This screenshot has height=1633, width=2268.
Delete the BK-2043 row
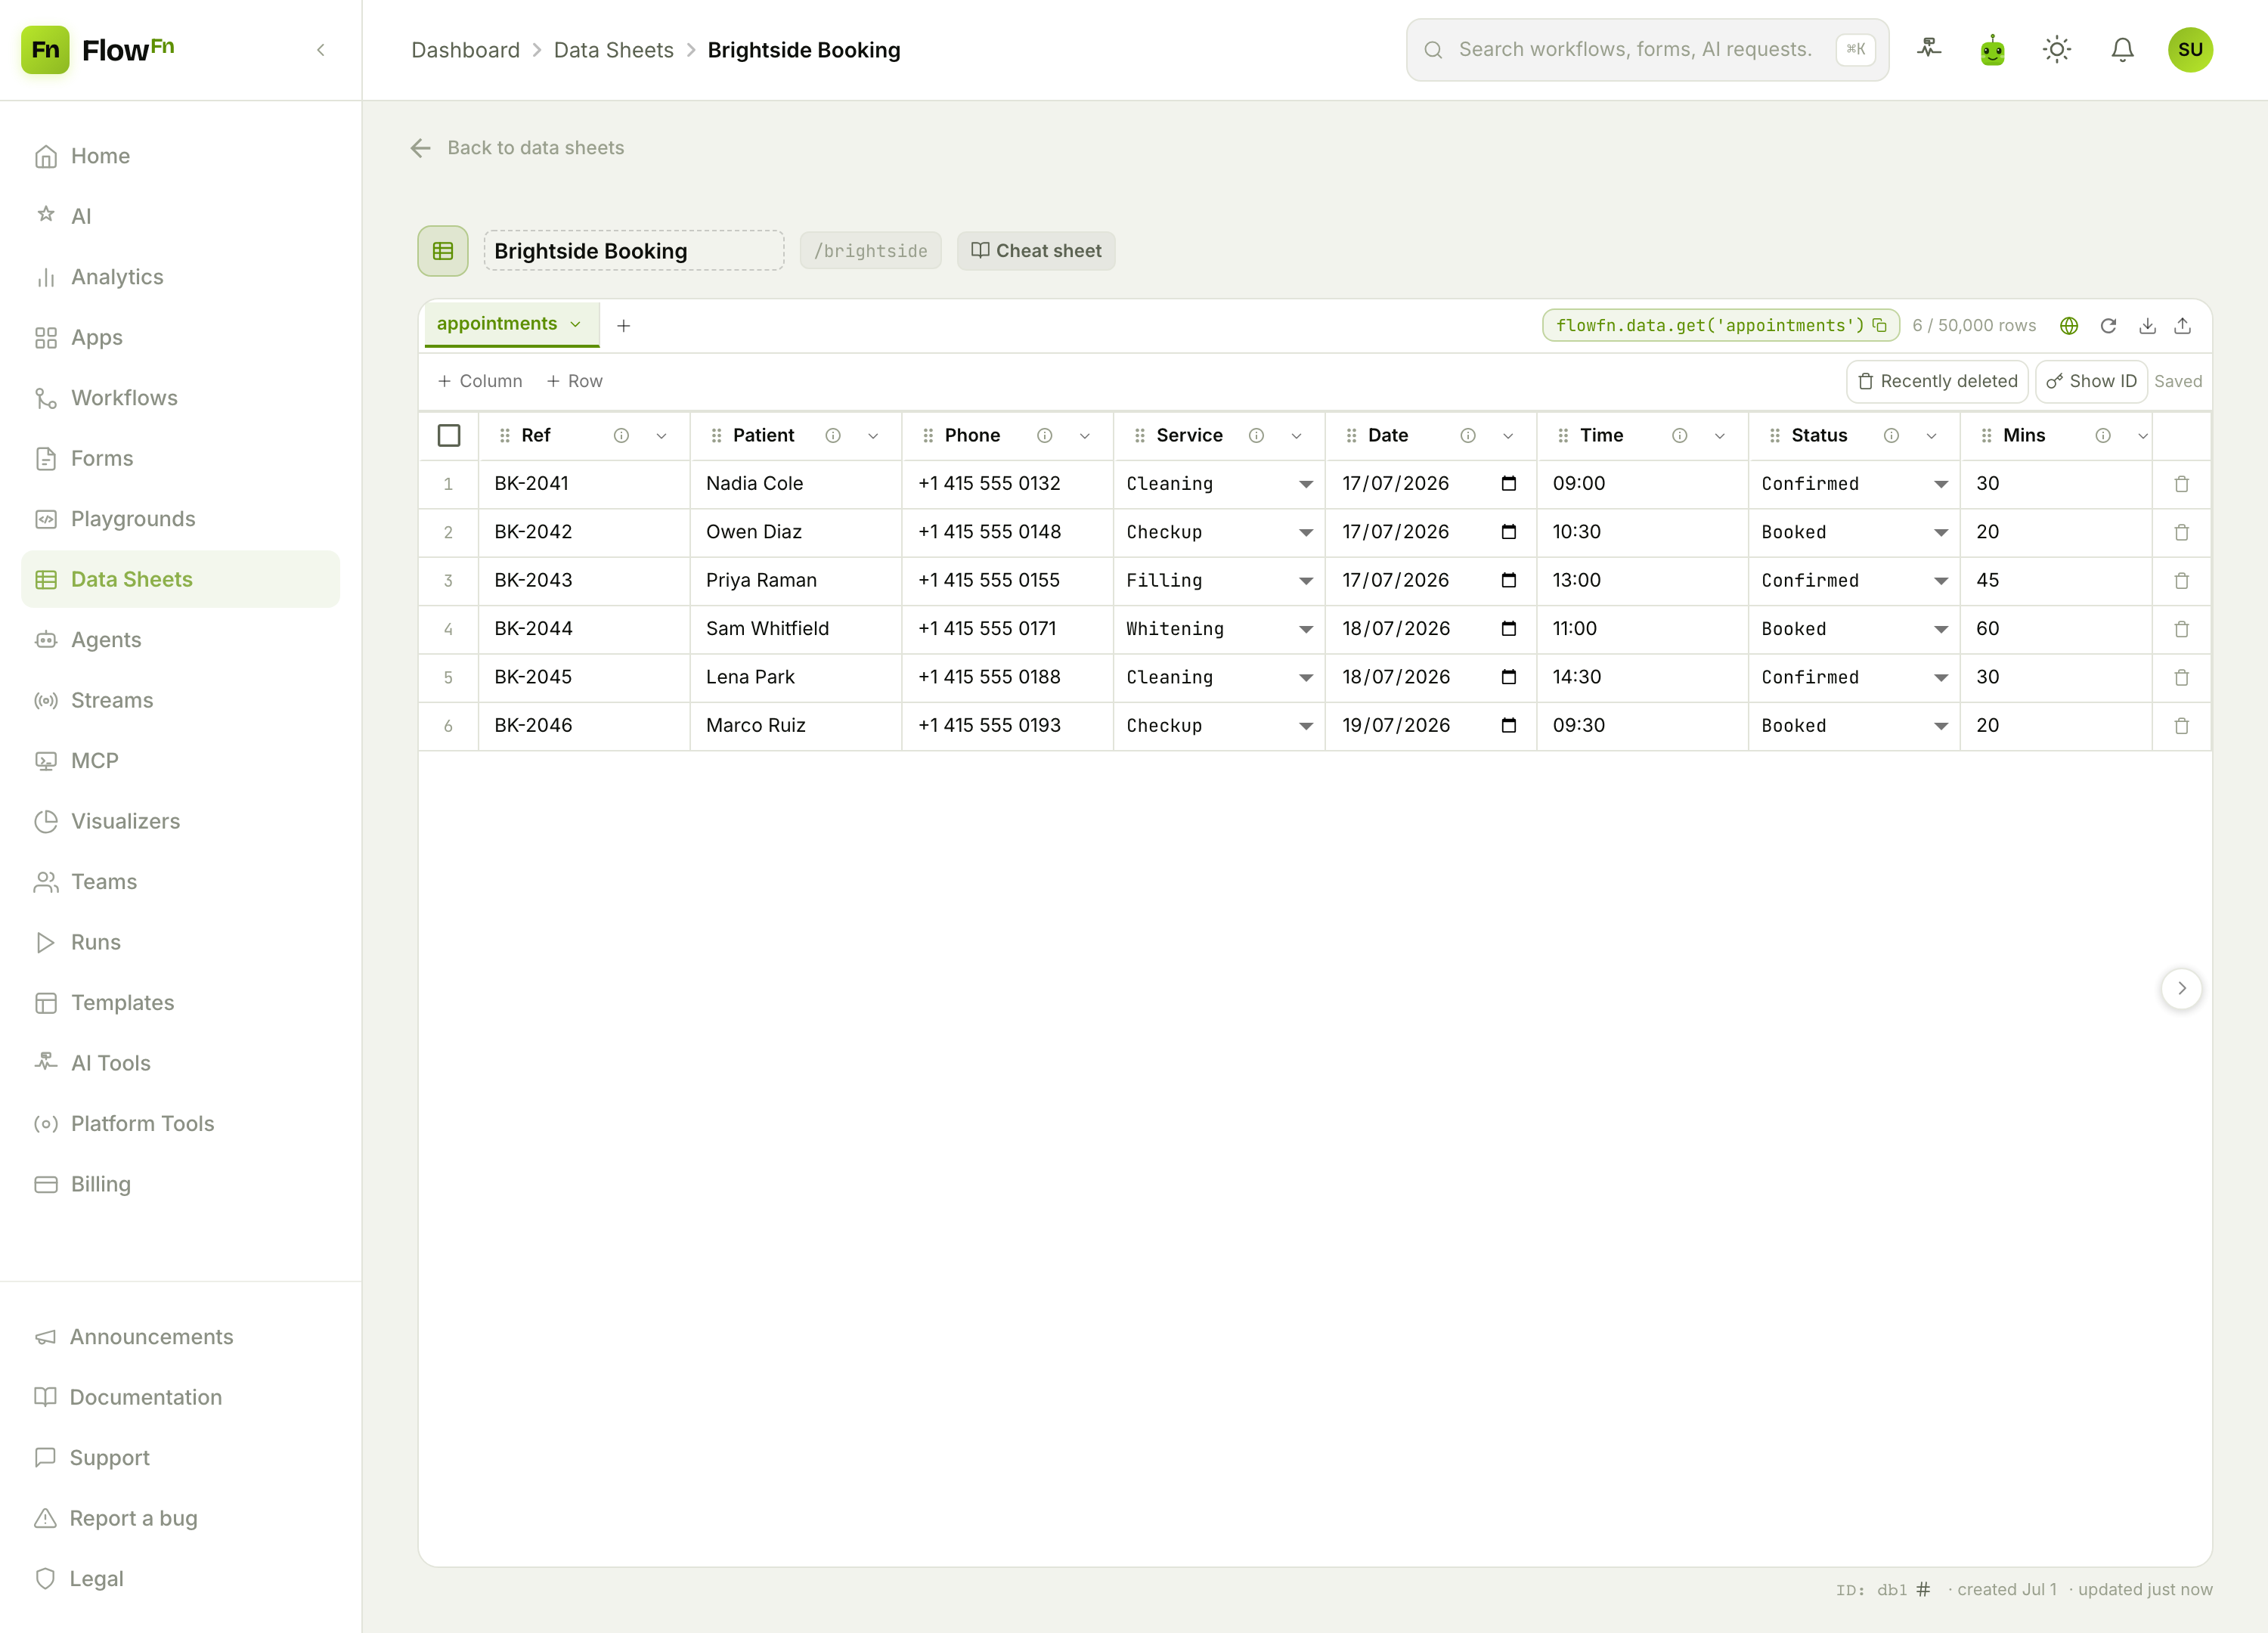coord(2182,581)
